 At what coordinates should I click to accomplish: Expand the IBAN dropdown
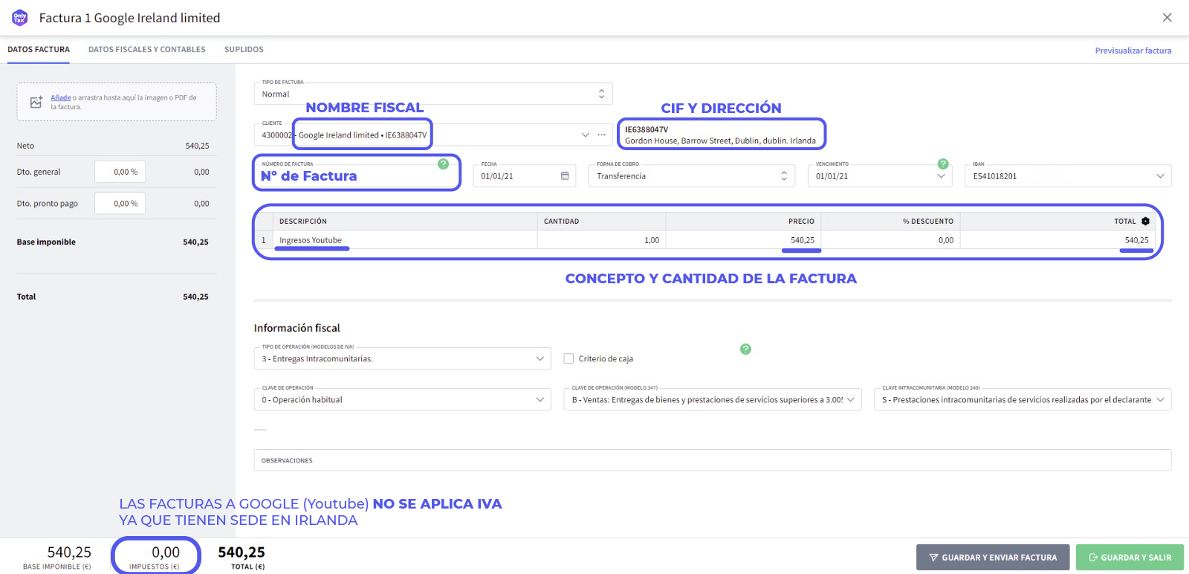1160,176
